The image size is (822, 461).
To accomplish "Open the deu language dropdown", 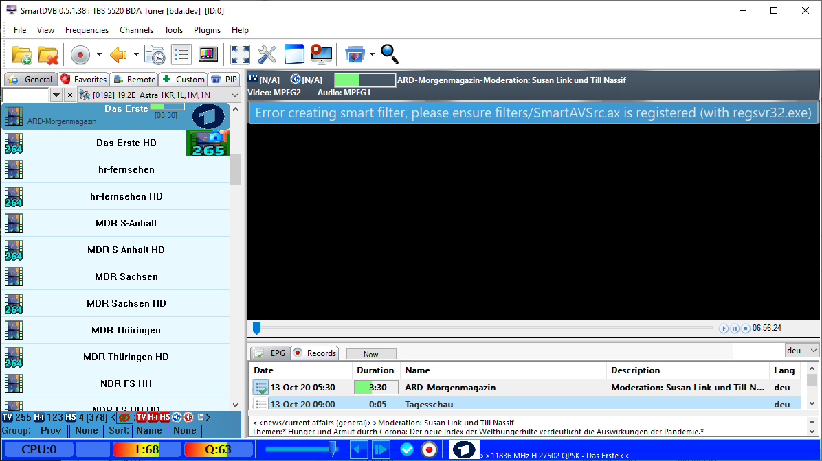I will (801, 351).
